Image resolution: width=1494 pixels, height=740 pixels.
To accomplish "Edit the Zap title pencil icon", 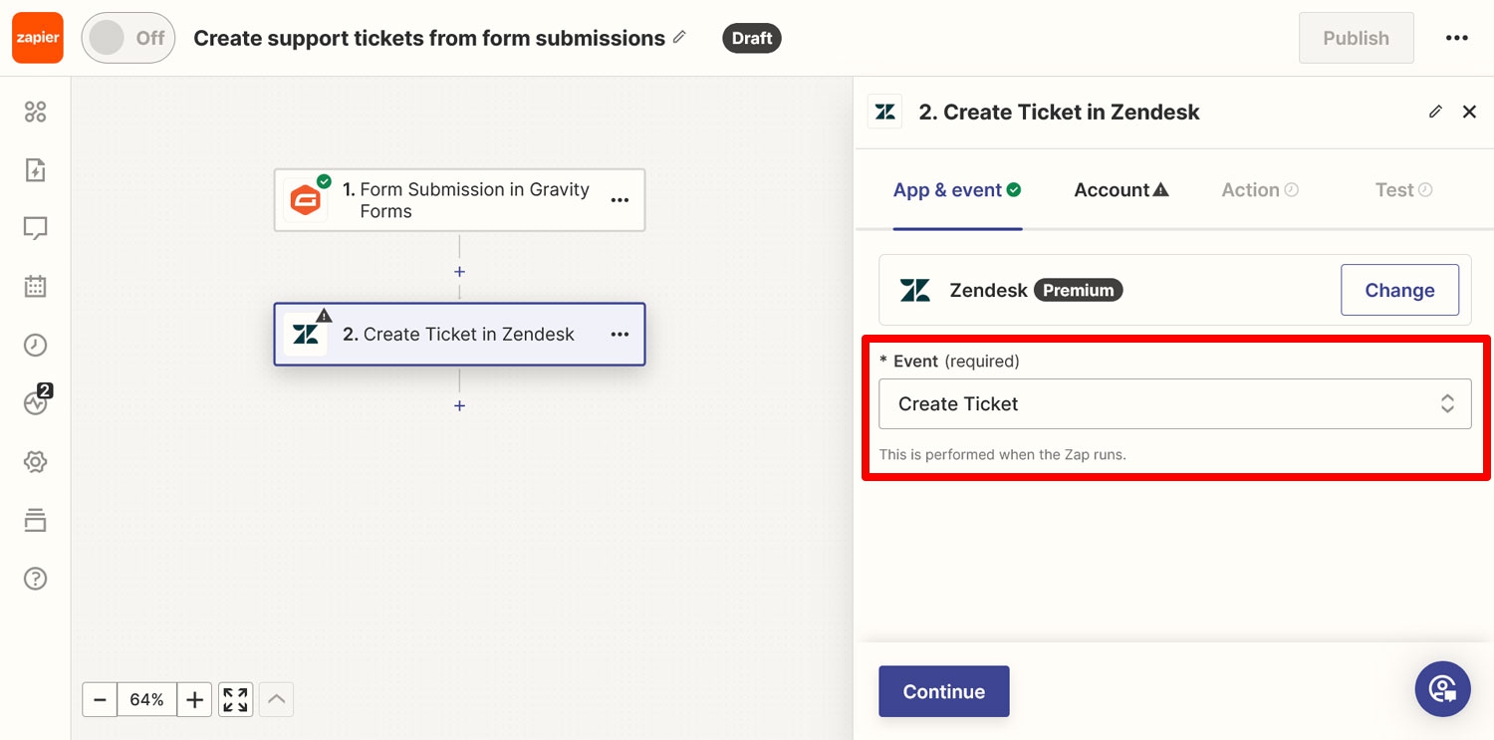I will (679, 37).
